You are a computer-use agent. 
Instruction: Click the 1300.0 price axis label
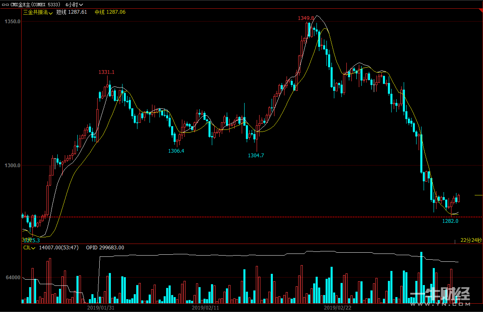tap(12, 166)
